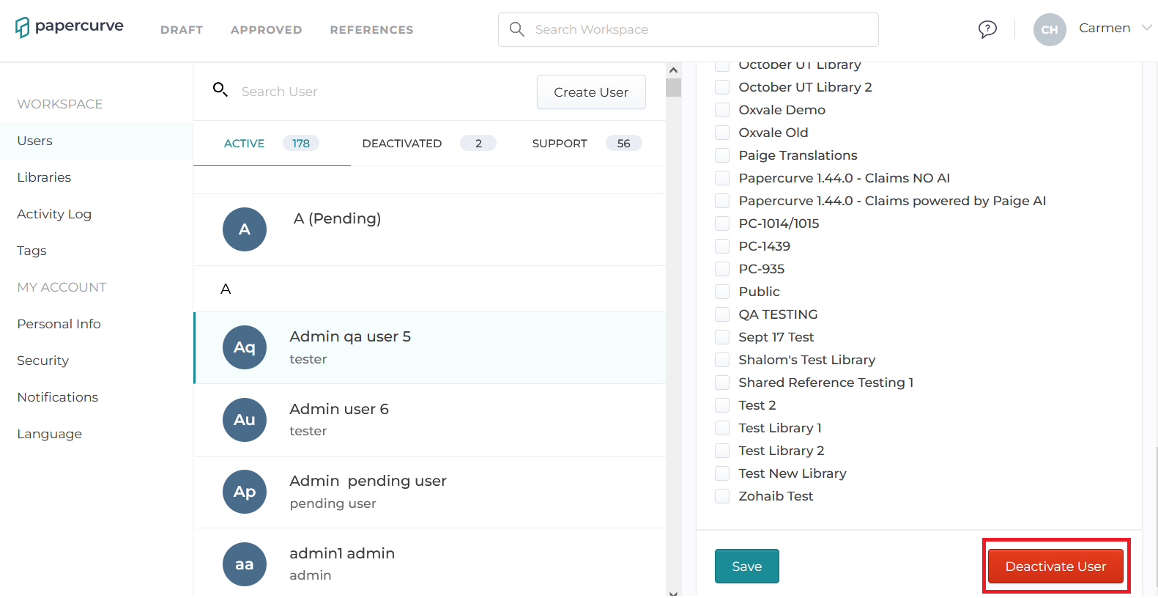Select the Ap avatar for Admin pending user

click(245, 492)
